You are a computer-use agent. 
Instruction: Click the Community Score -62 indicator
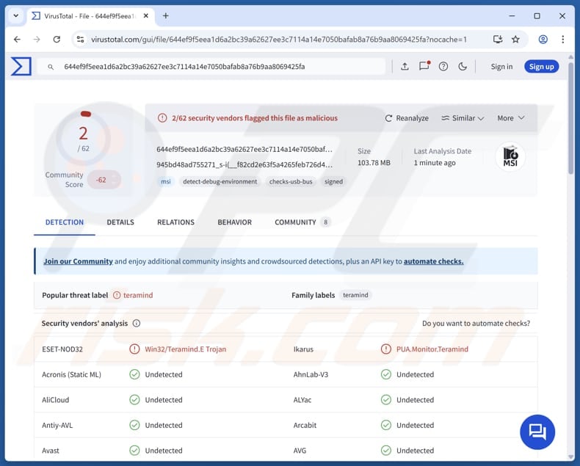coord(104,180)
